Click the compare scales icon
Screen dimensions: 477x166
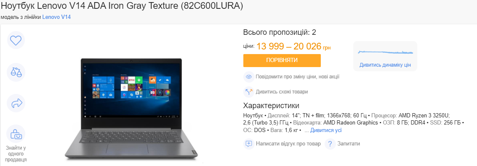pos(16,72)
